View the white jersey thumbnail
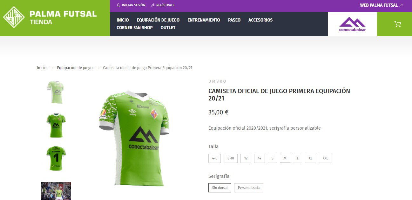The width and height of the screenshot is (412, 200). pos(56,92)
